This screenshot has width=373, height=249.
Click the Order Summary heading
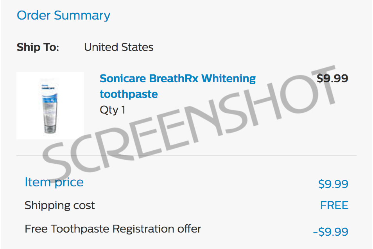[x=63, y=16]
